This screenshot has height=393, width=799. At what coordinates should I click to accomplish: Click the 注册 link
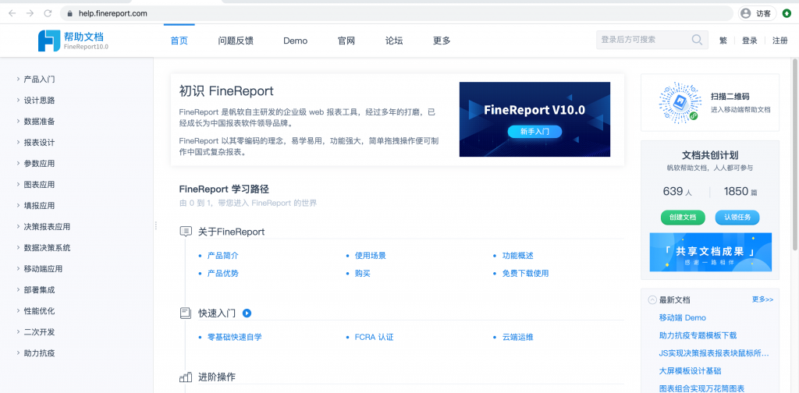(780, 41)
